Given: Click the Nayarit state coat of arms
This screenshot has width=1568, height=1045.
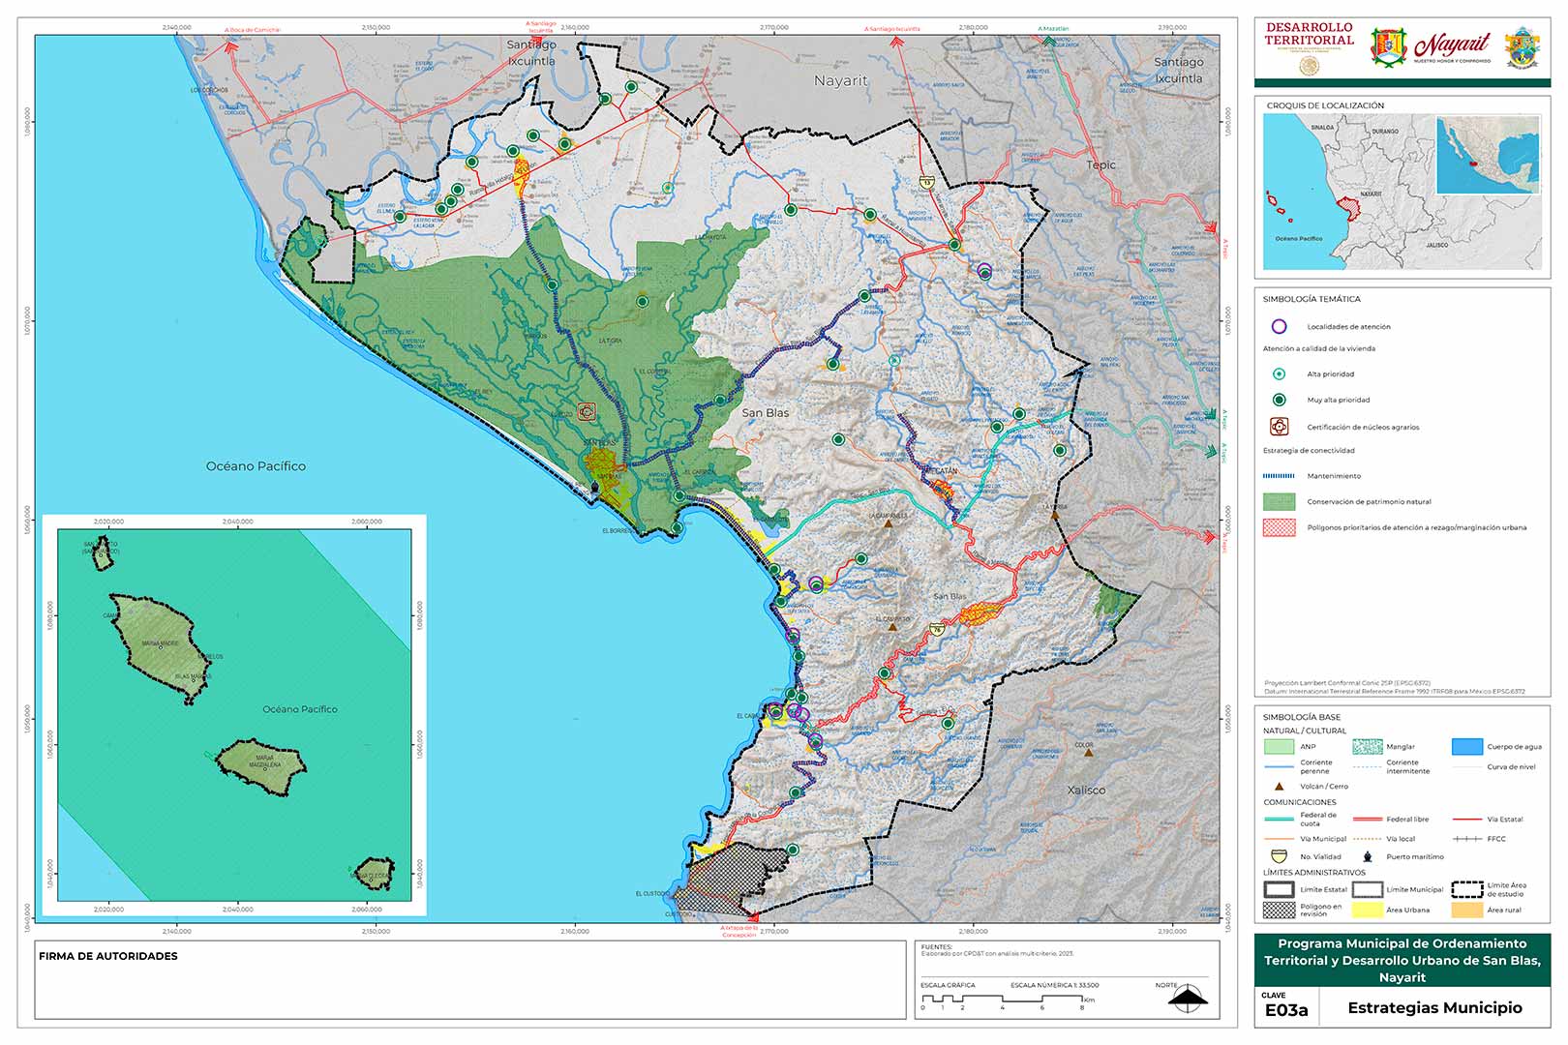Looking at the screenshot, I should point(1388,47).
